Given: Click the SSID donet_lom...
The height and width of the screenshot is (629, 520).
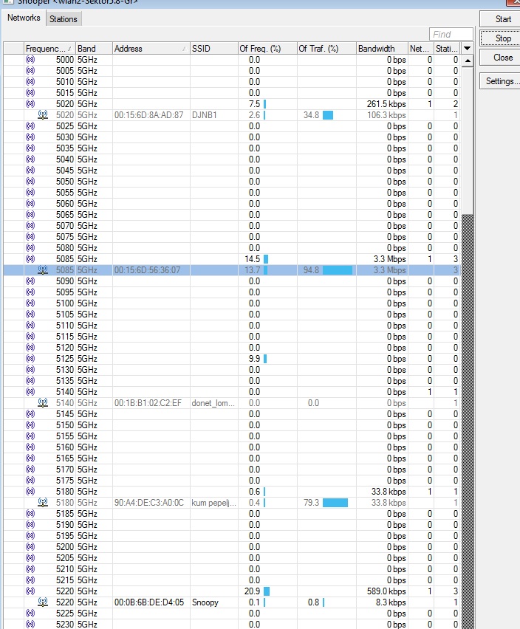Looking at the screenshot, I should point(213,403).
